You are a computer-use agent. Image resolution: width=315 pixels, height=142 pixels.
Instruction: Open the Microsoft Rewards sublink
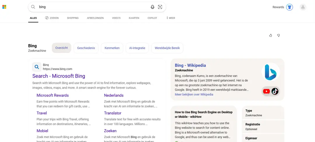[52, 96]
